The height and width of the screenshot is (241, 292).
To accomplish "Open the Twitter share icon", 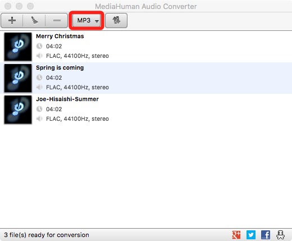I will click(251, 235).
